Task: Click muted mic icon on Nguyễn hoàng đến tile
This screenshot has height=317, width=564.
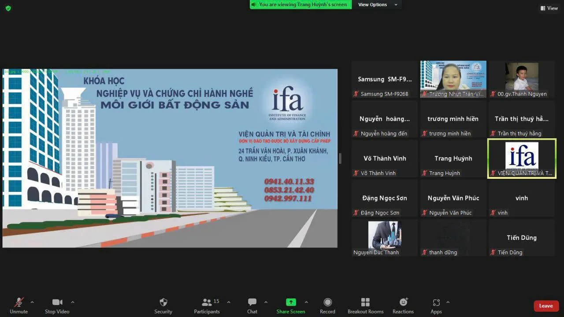Action: [x=356, y=133]
